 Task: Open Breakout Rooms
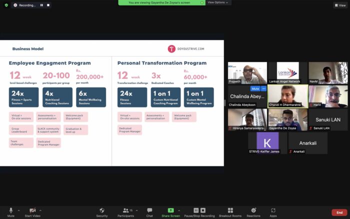pos(230,211)
